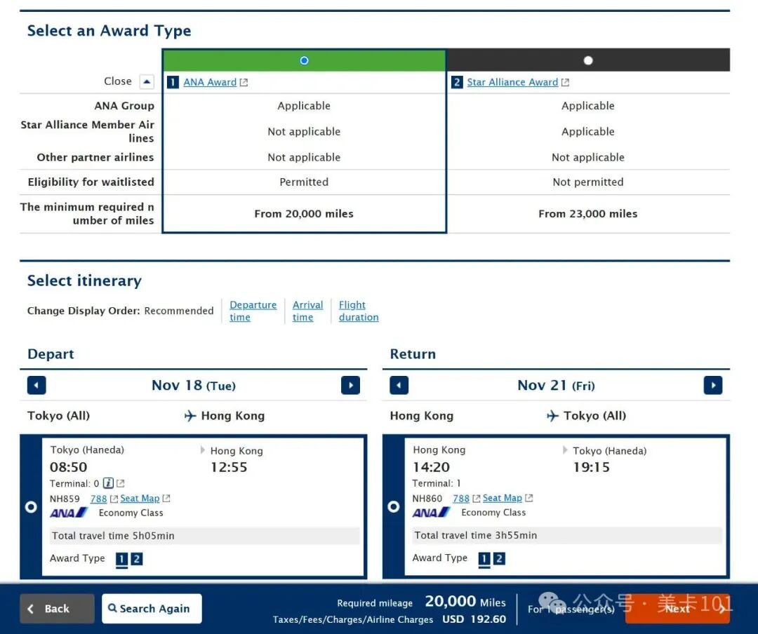The width and height of the screenshot is (758, 634).
Task: Open the 788 aircraft link for NH859
Action: [99, 499]
